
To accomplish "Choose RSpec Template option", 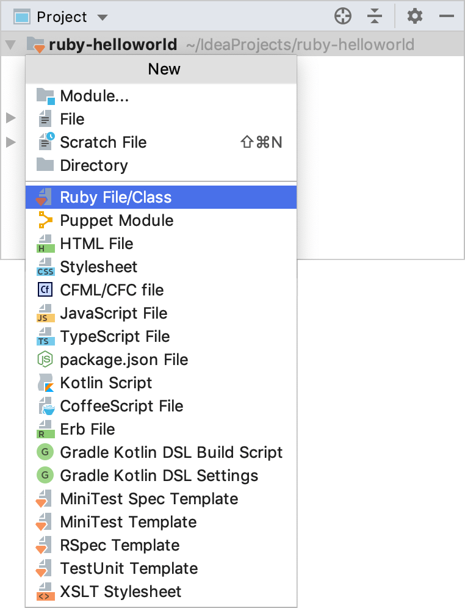I will pos(120,545).
